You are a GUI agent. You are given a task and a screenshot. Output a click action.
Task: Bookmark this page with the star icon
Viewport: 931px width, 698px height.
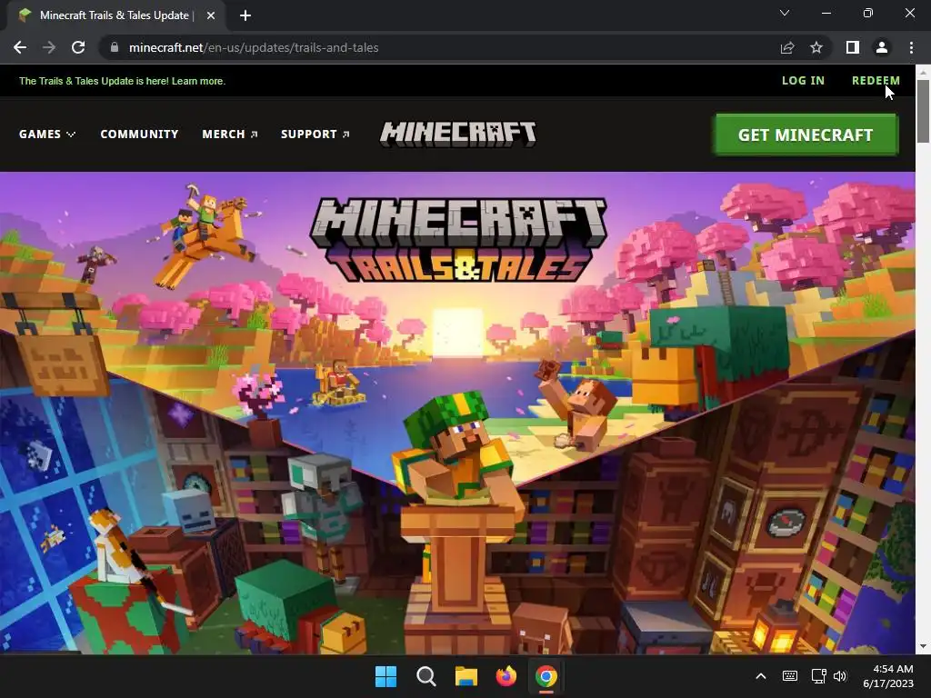pos(816,47)
